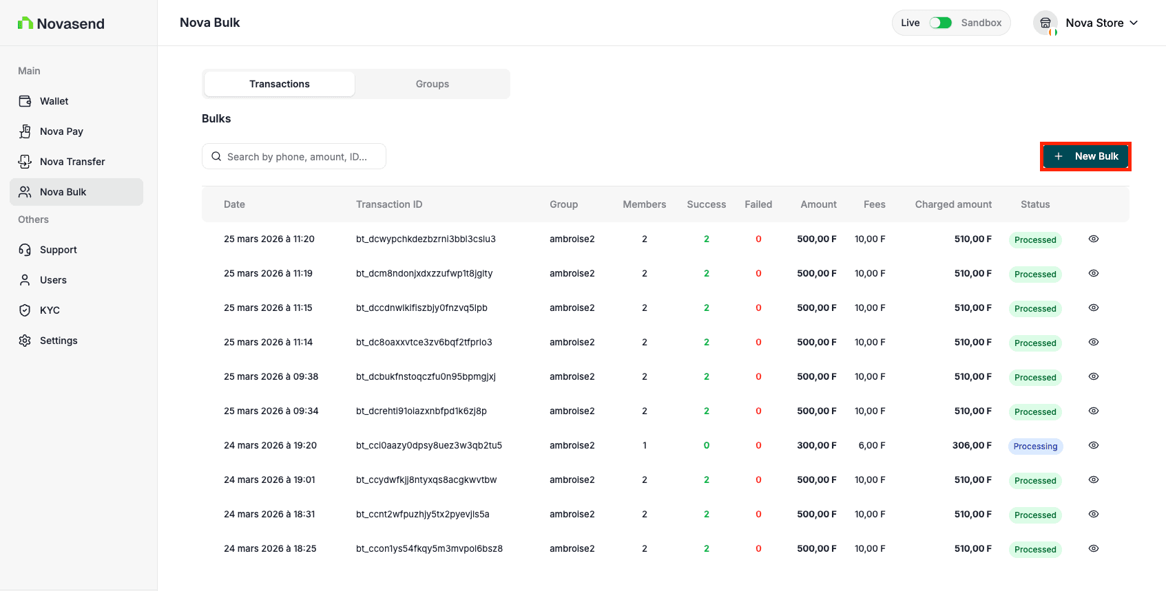Click the Settings gear icon

coord(25,341)
